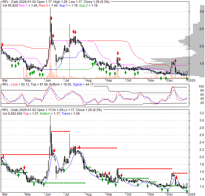Click the 1.6 price label on lower chart axis

(202, 172)
